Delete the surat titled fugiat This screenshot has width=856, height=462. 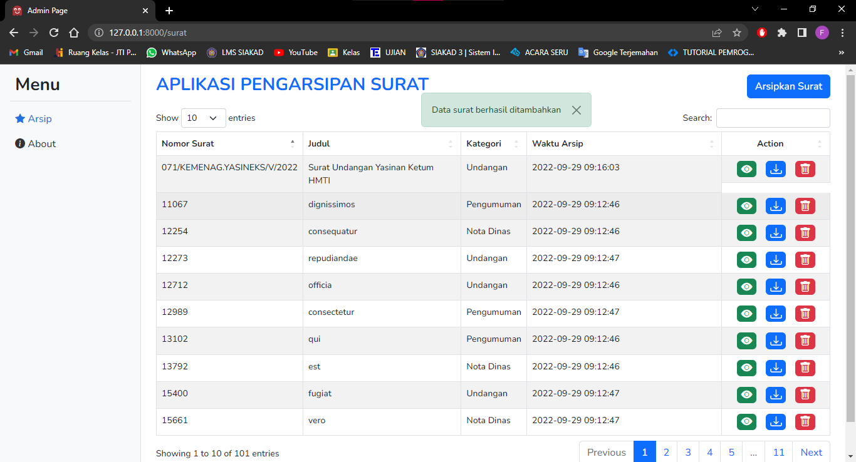click(805, 395)
